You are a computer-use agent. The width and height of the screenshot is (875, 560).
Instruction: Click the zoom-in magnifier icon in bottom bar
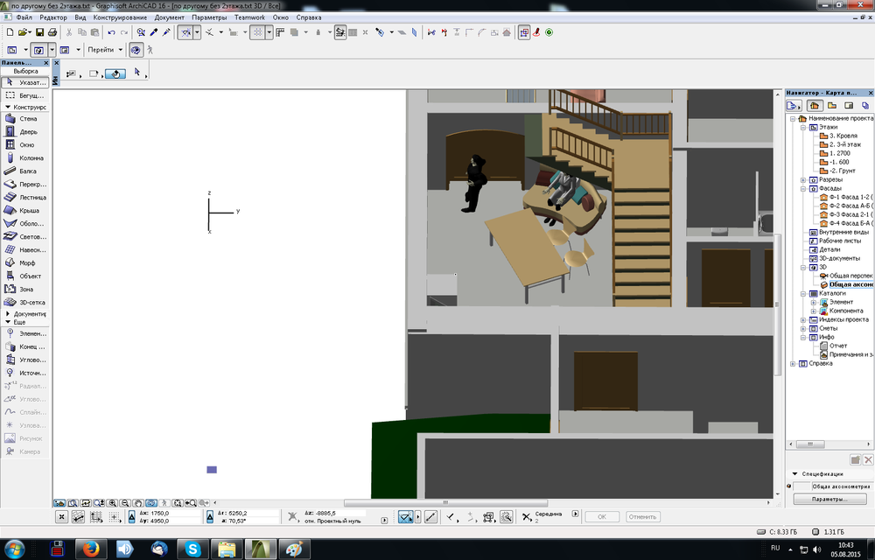[112, 503]
